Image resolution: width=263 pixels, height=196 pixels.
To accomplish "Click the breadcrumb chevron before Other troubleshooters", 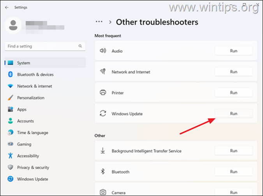I will click(110, 22).
